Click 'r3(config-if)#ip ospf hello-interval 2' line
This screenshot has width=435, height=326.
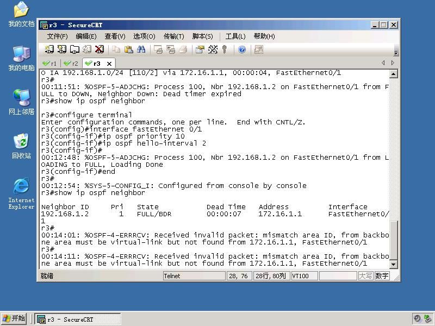pyautogui.click(x=124, y=143)
